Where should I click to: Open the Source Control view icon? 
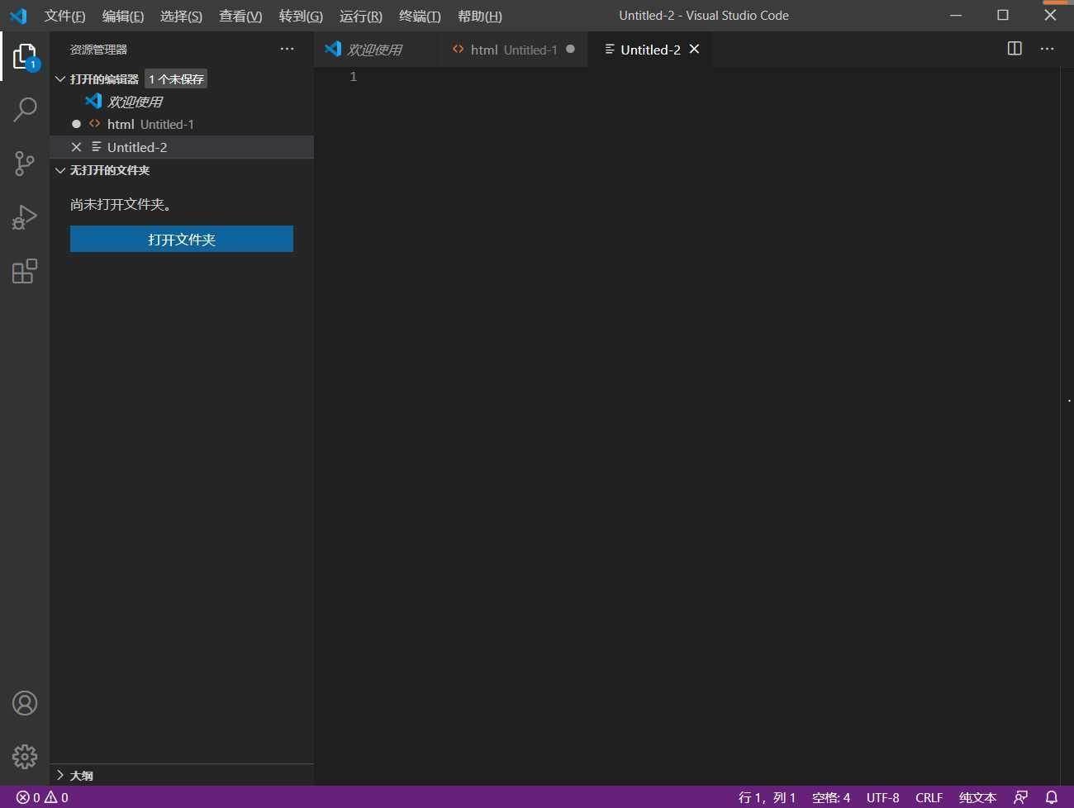coord(25,163)
